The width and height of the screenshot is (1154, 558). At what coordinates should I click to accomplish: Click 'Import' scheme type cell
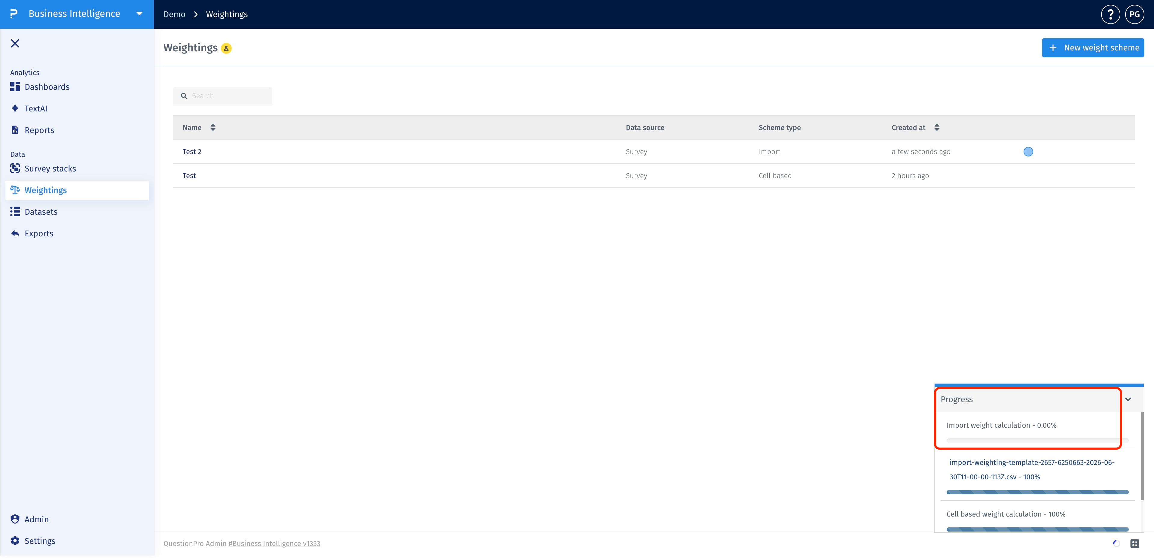click(x=769, y=152)
